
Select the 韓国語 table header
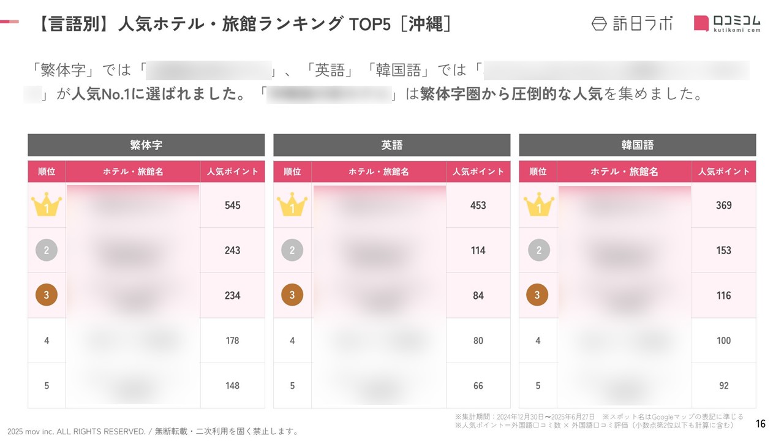(638, 145)
